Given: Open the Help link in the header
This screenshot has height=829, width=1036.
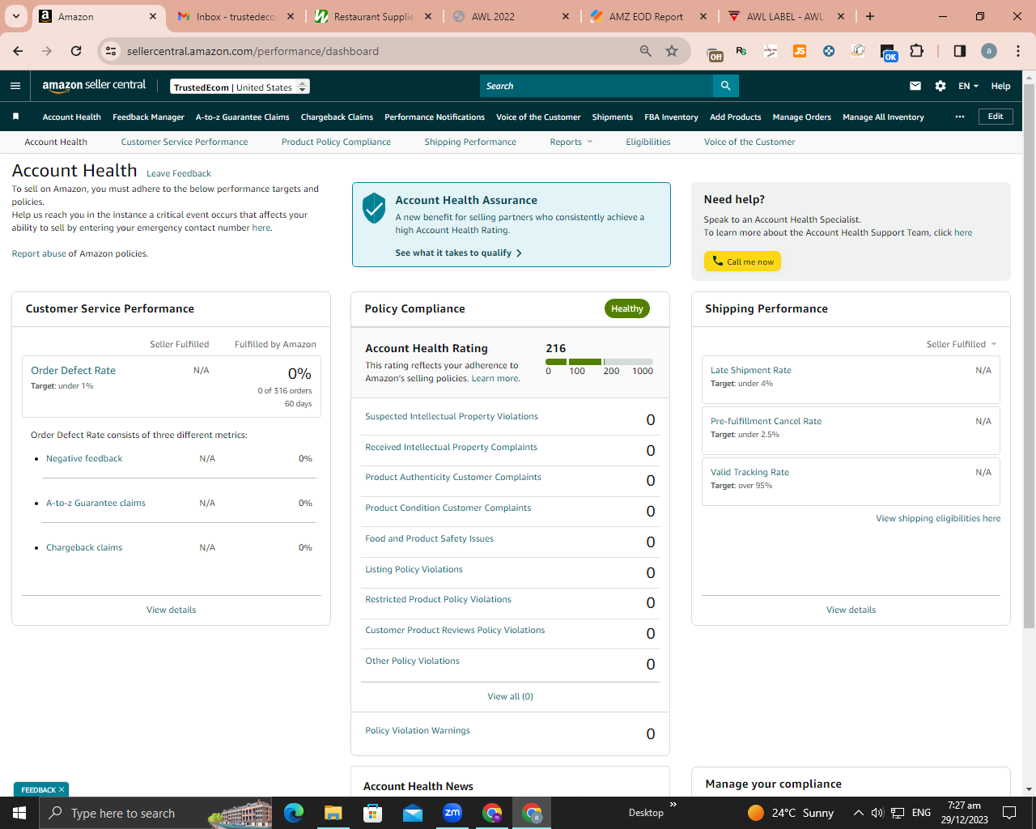Looking at the screenshot, I should tap(1000, 86).
